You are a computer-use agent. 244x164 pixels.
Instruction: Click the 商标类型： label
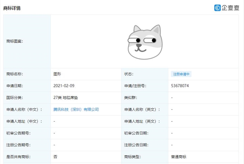[x=132, y=157]
